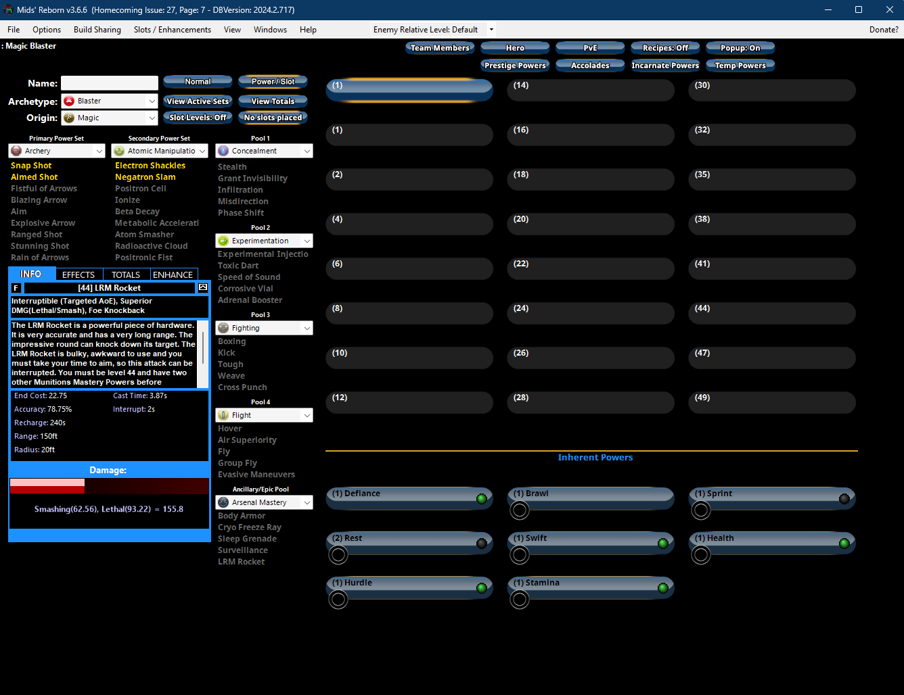904x695 pixels.
Task: Open the Slots / Enhancements menu
Action: click(x=172, y=30)
